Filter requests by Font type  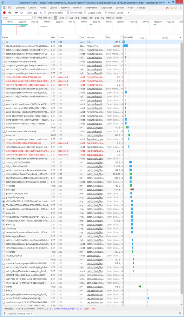tap(91, 18)
